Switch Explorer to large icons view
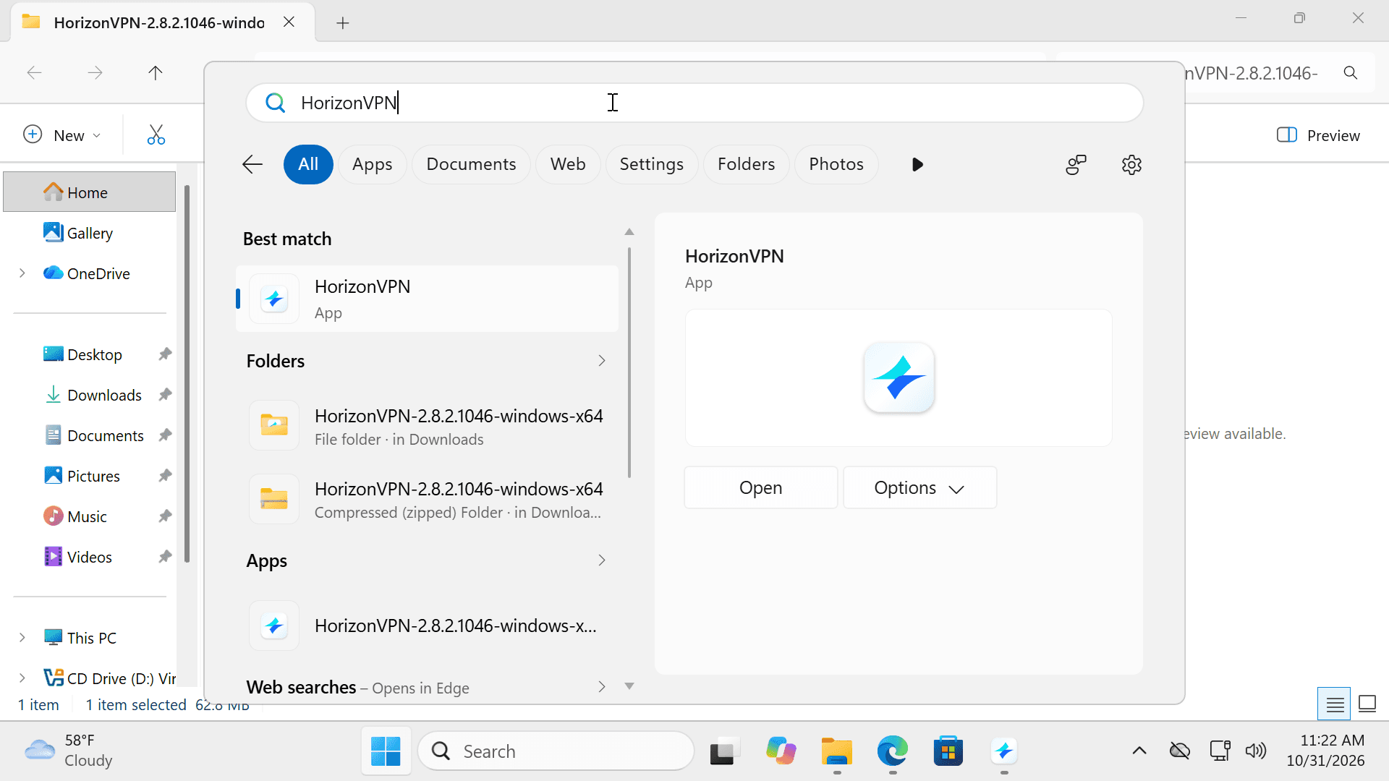This screenshot has height=781, width=1389. [1367, 704]
